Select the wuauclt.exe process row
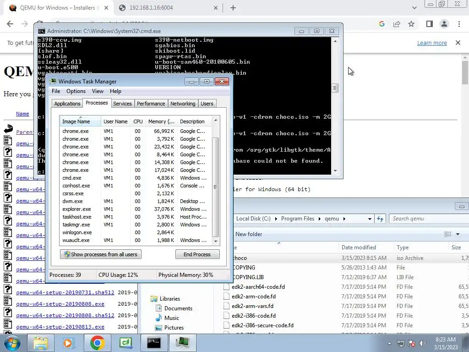The width and height of the screenshot is (469, 352). pyautogui.click(x=136, y=240)
